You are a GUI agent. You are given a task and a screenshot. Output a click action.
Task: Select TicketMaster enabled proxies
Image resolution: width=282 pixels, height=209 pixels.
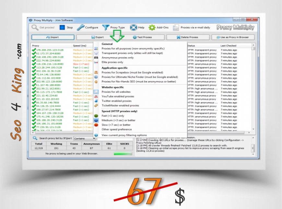pyautogui.click(x=120, y=105)
